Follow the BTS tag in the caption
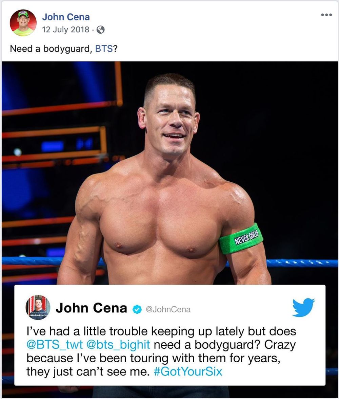 104,49
